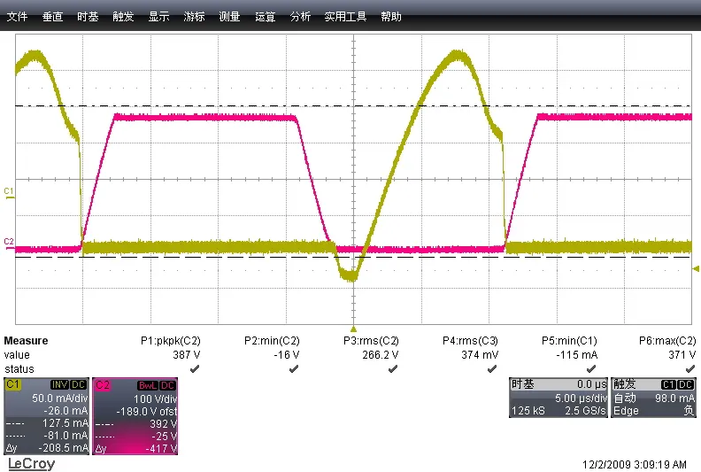Click the -26.0 mA offset value

65,411
